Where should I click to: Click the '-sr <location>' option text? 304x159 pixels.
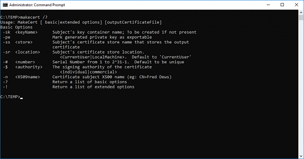pos(21,52)
